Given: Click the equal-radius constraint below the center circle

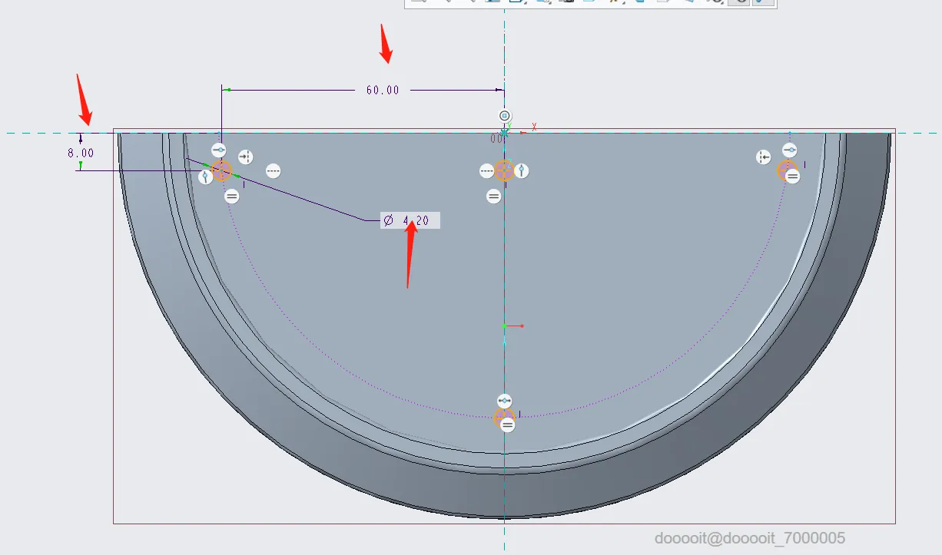Looking at the screenshot, I should pos(494,197).
